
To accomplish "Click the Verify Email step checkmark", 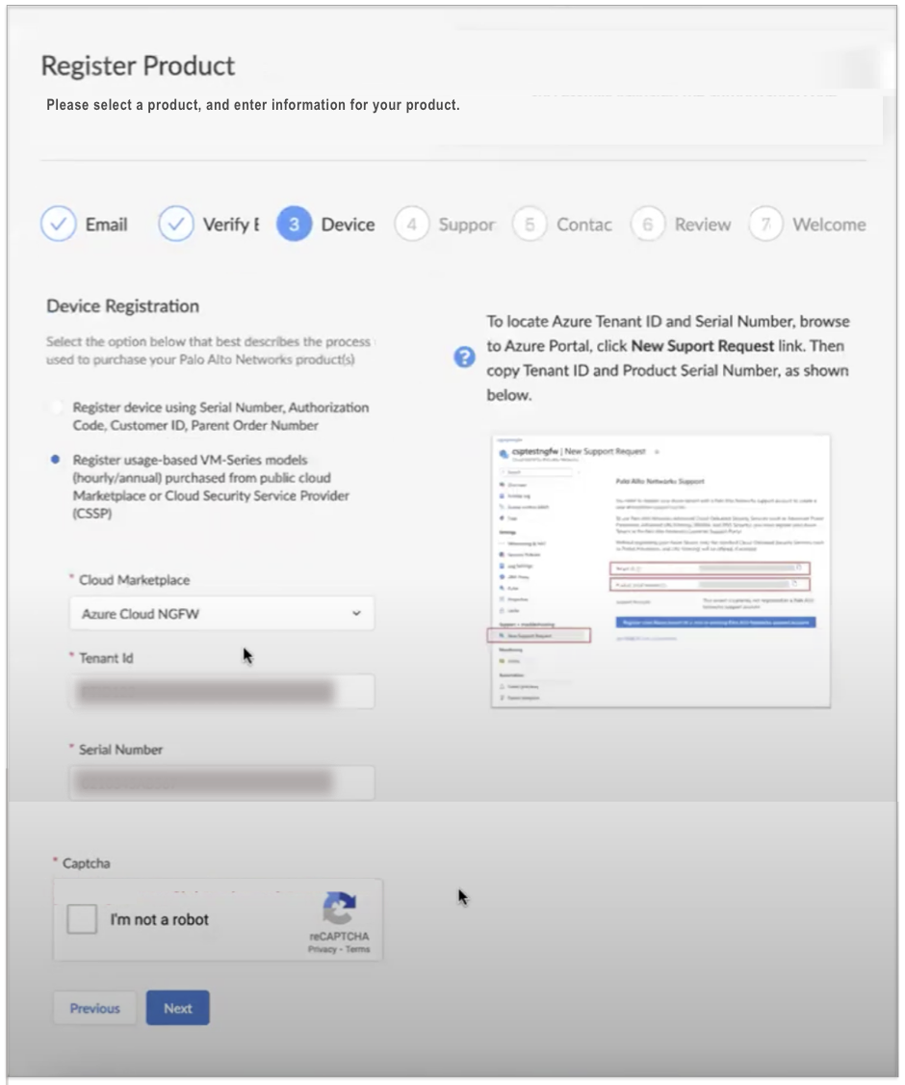I will [175, 223].
